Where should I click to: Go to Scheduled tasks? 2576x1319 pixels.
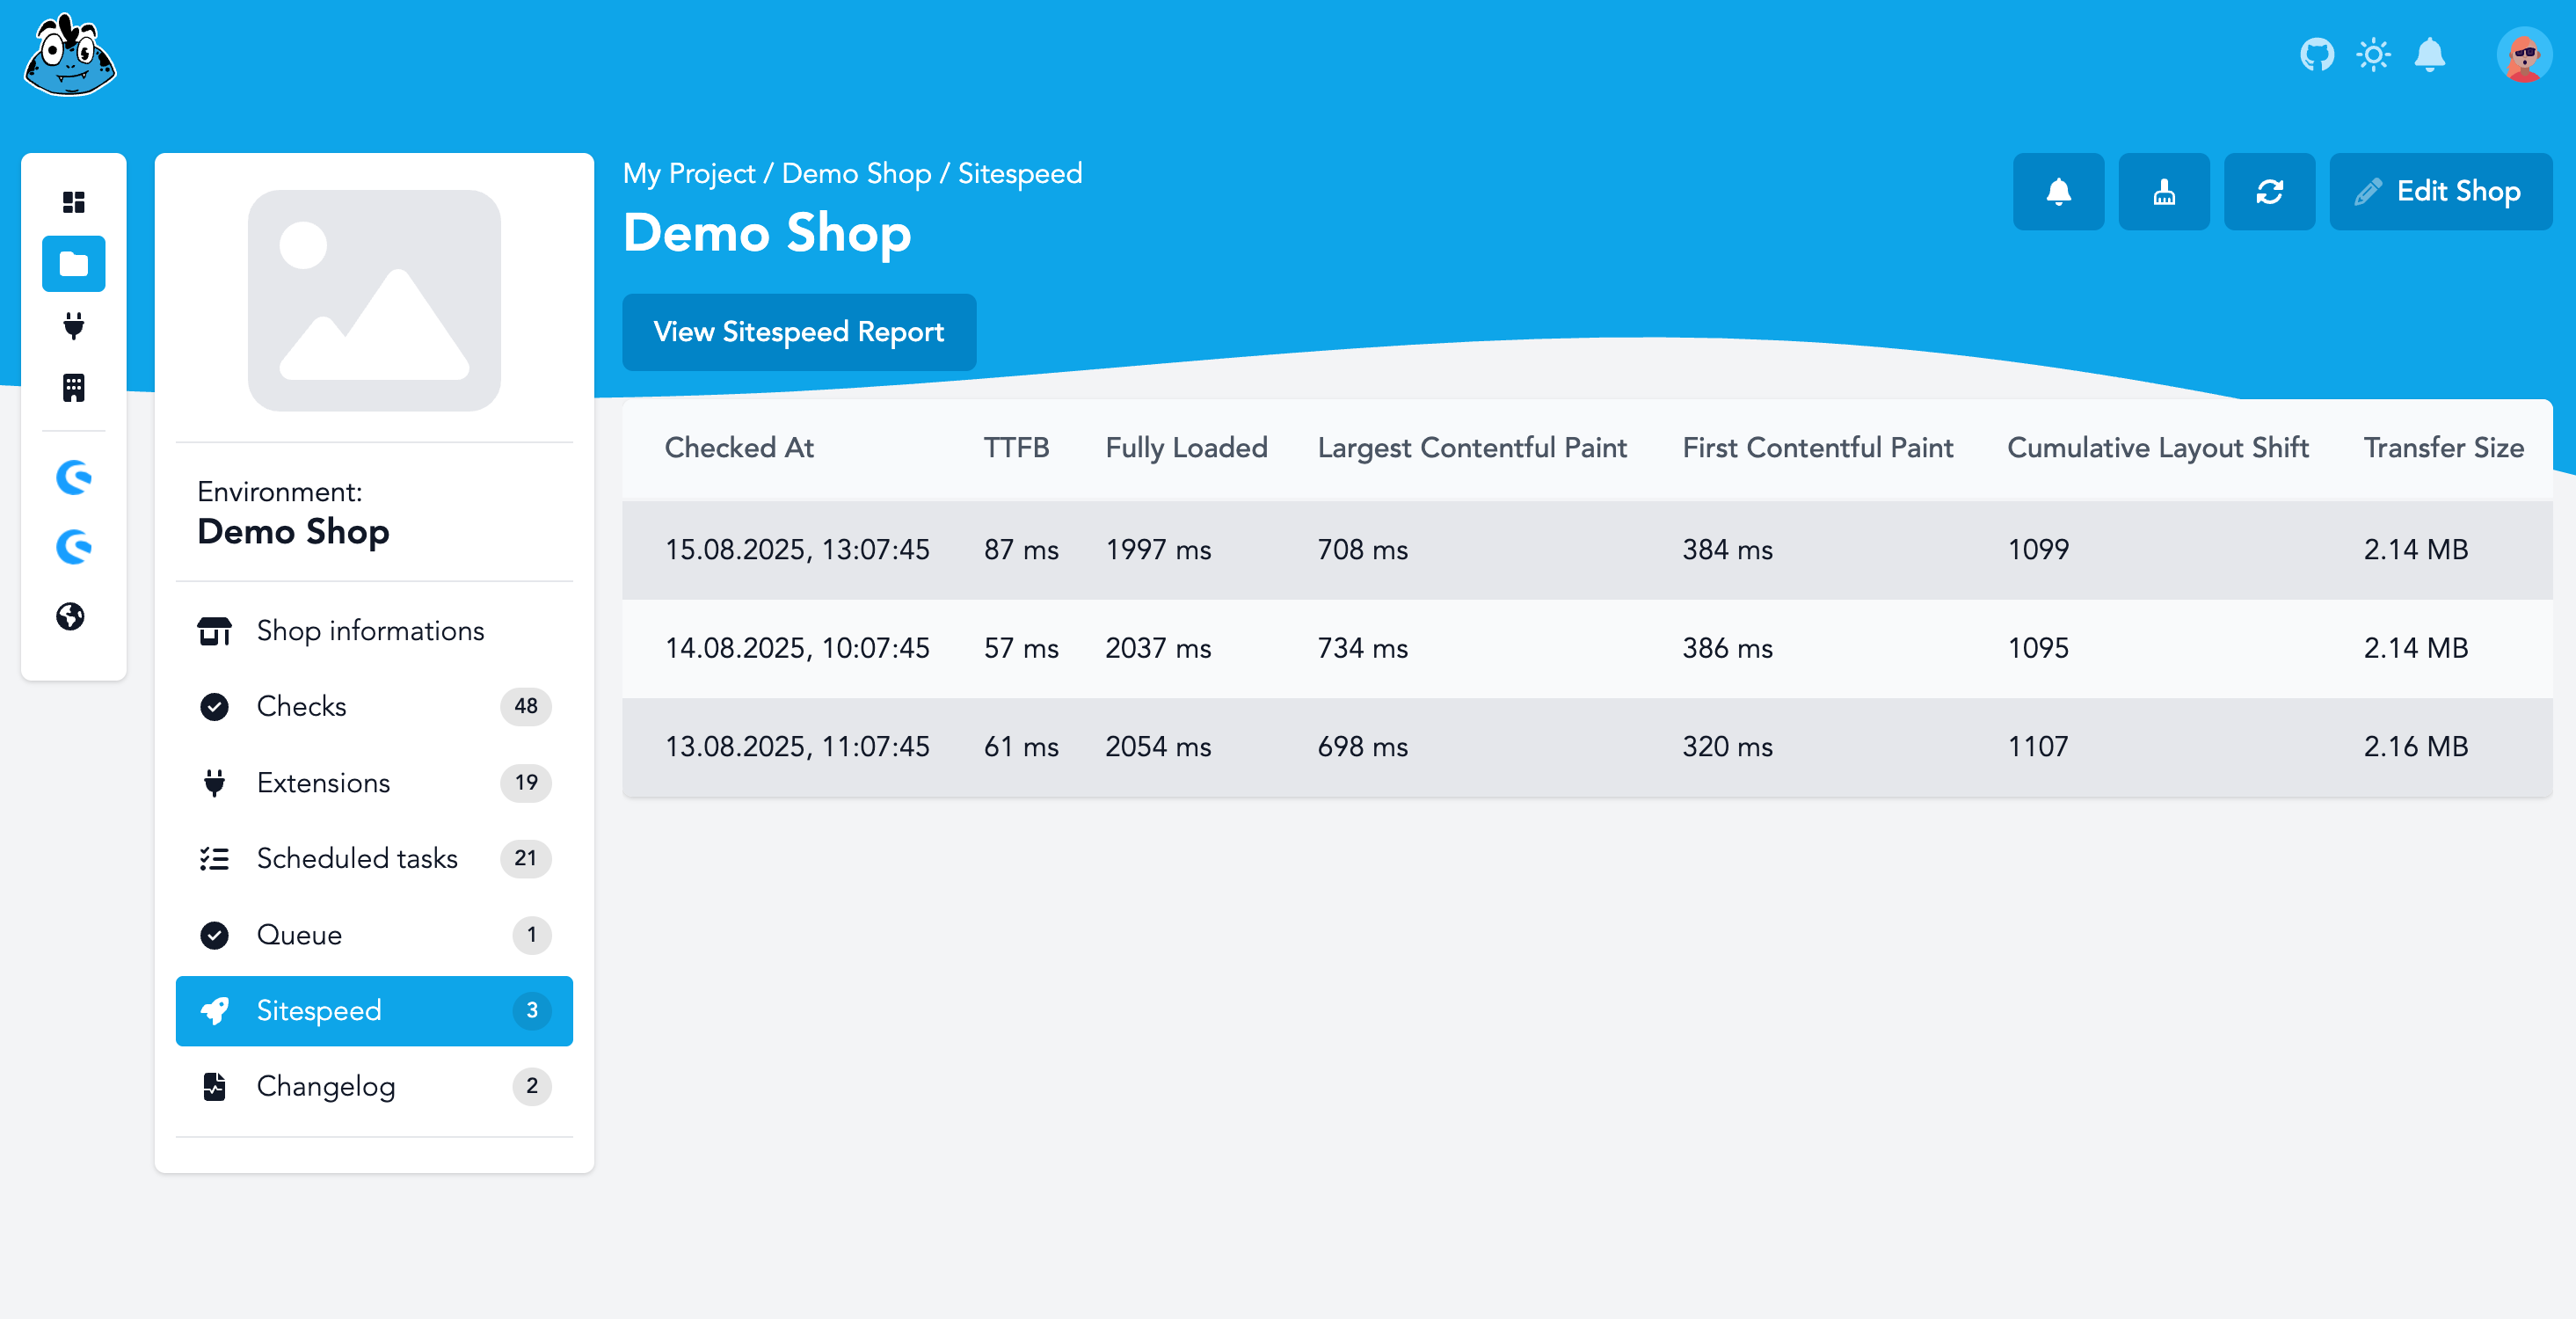point(356,858)
